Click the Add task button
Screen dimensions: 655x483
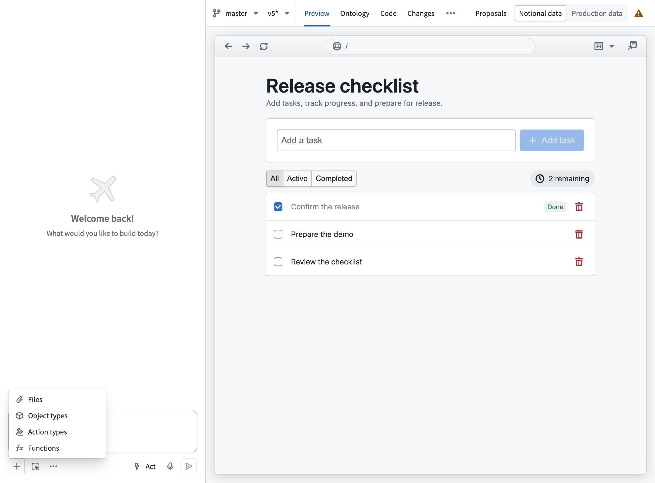552,140
